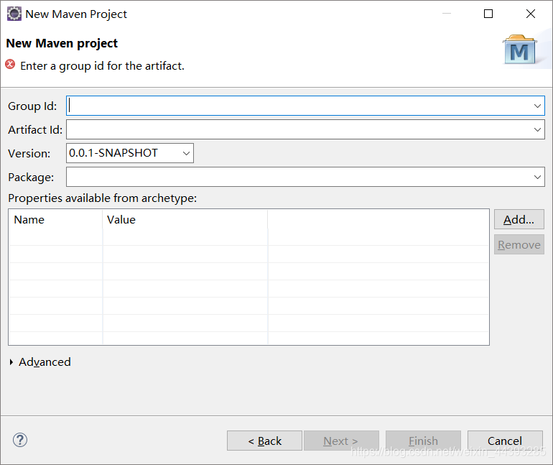Click the Group Id: label
The image size is (553, 465).
[x=32, y=106]
